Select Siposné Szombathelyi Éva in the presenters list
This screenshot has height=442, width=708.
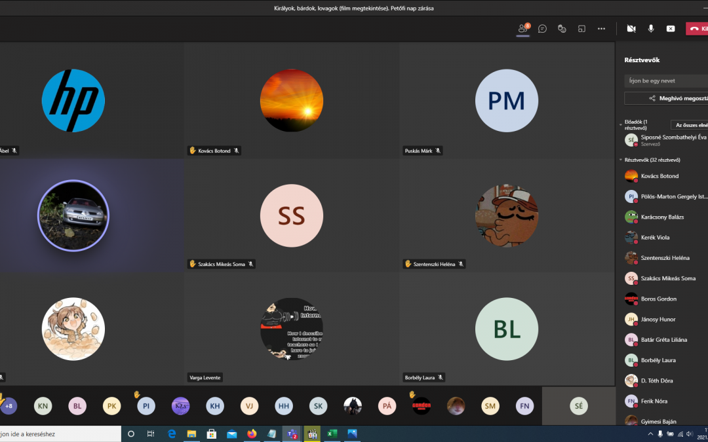coord(665,140)
